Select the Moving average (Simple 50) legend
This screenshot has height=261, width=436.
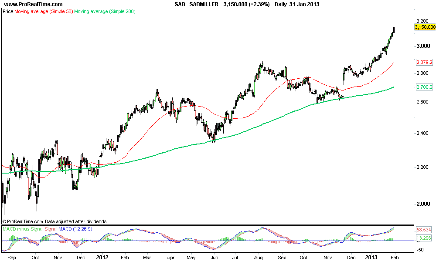(44, 12)
